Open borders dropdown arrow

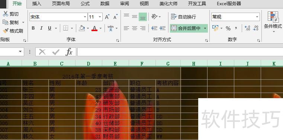(x=72, y=29)
